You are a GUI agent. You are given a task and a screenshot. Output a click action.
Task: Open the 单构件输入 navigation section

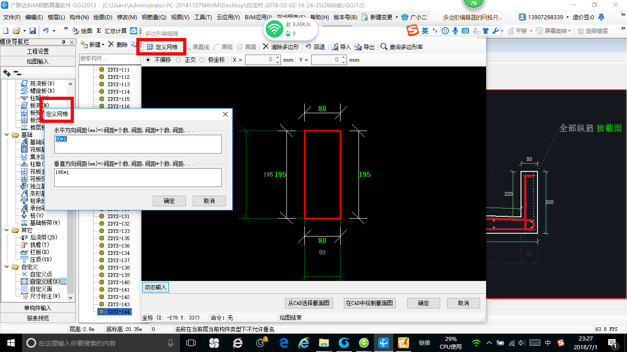(38, 308)
